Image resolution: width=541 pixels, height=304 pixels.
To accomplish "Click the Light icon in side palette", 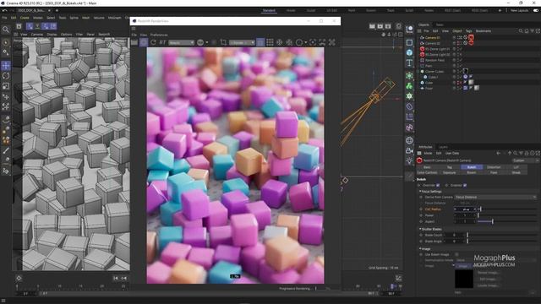I will click(409, 161).
